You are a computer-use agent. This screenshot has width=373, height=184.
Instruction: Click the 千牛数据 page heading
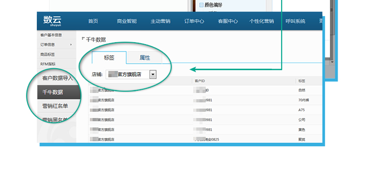point(96,40)
